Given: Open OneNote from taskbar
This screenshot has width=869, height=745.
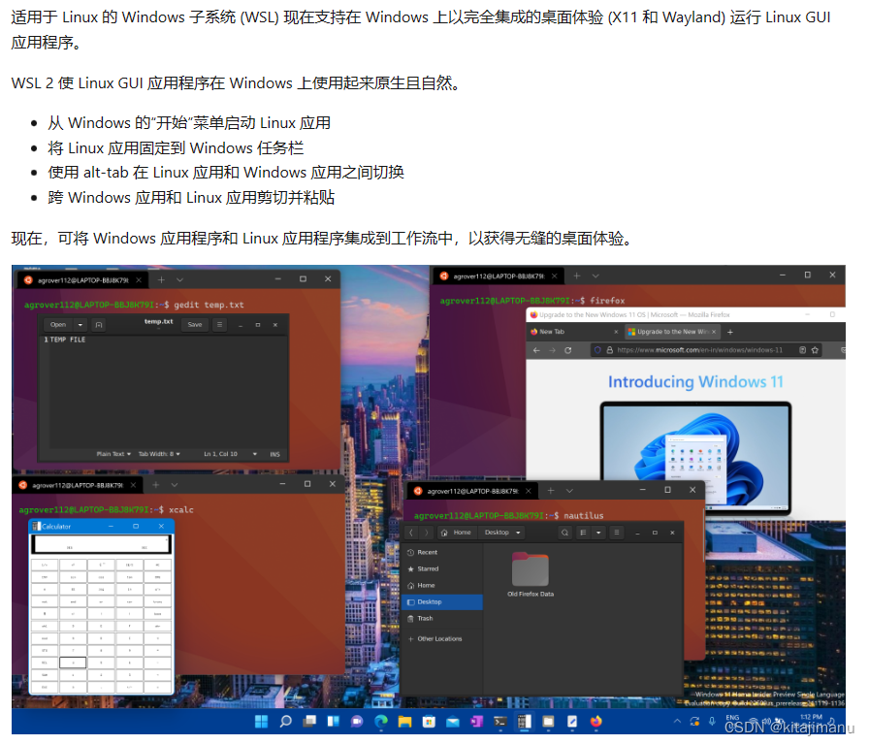Looking at the screenshot, I should tap(476, 721).
